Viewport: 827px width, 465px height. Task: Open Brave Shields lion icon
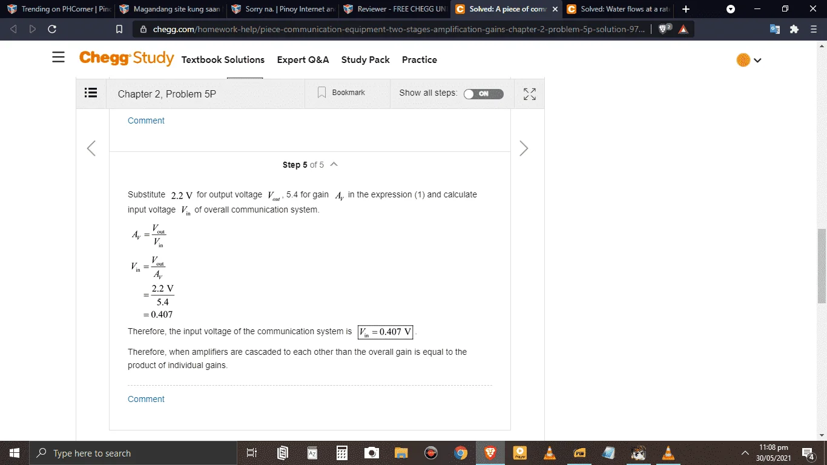(x=664, y=29)
